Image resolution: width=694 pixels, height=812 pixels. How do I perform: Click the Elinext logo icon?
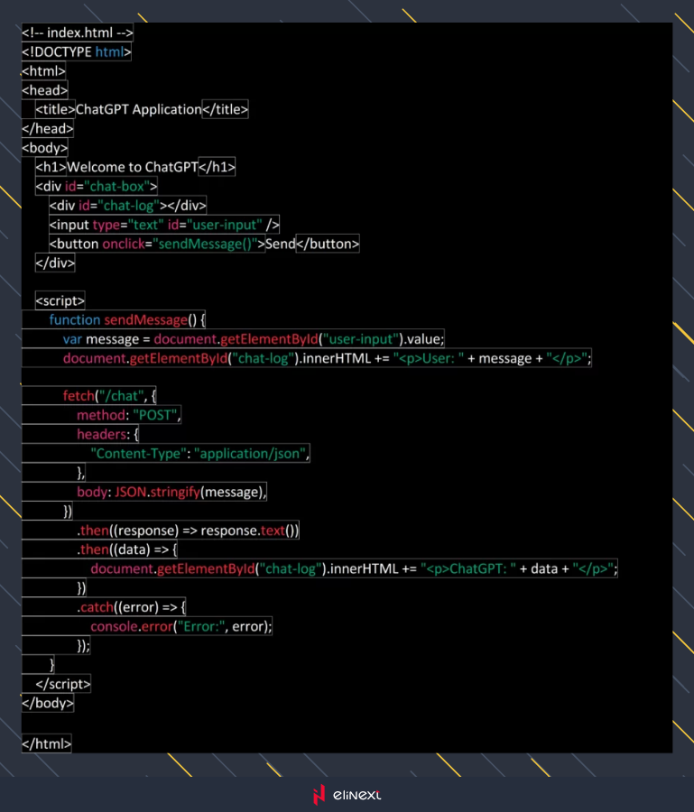318,795
